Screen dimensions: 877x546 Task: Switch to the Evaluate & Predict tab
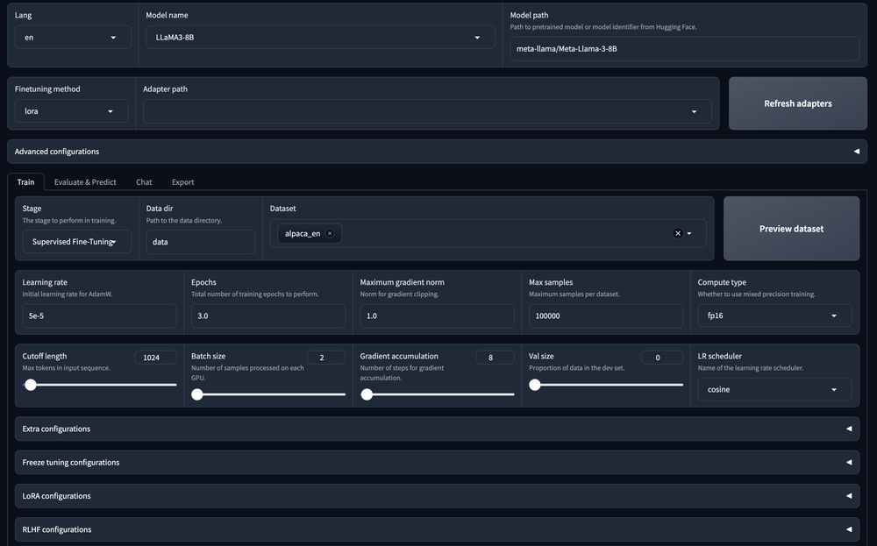85,182
